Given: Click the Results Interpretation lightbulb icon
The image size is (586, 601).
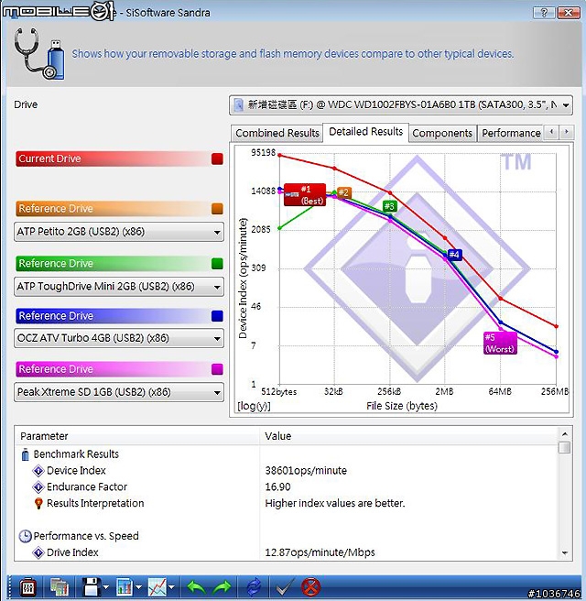Looking at the screenshot, I should [x=38, y=503].
